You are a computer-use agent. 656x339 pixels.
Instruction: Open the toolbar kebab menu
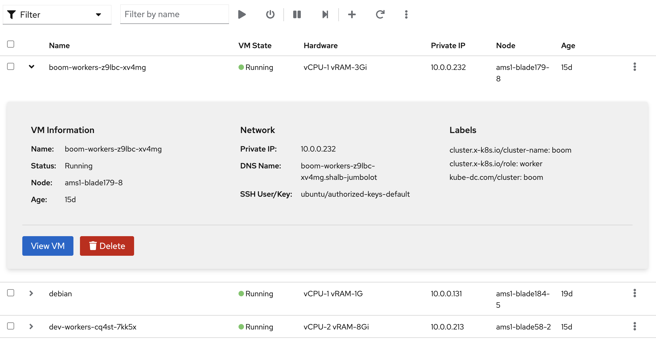pos(406,14)
